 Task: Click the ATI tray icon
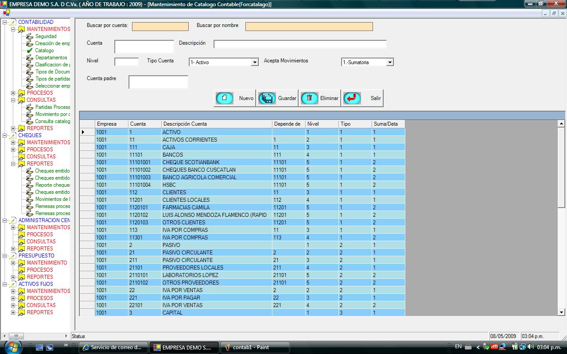pyautogui.click(x=494, y=347)
